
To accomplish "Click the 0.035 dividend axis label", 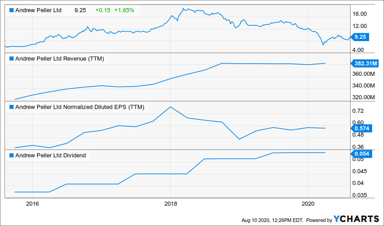I will click(x=360, y=195).
